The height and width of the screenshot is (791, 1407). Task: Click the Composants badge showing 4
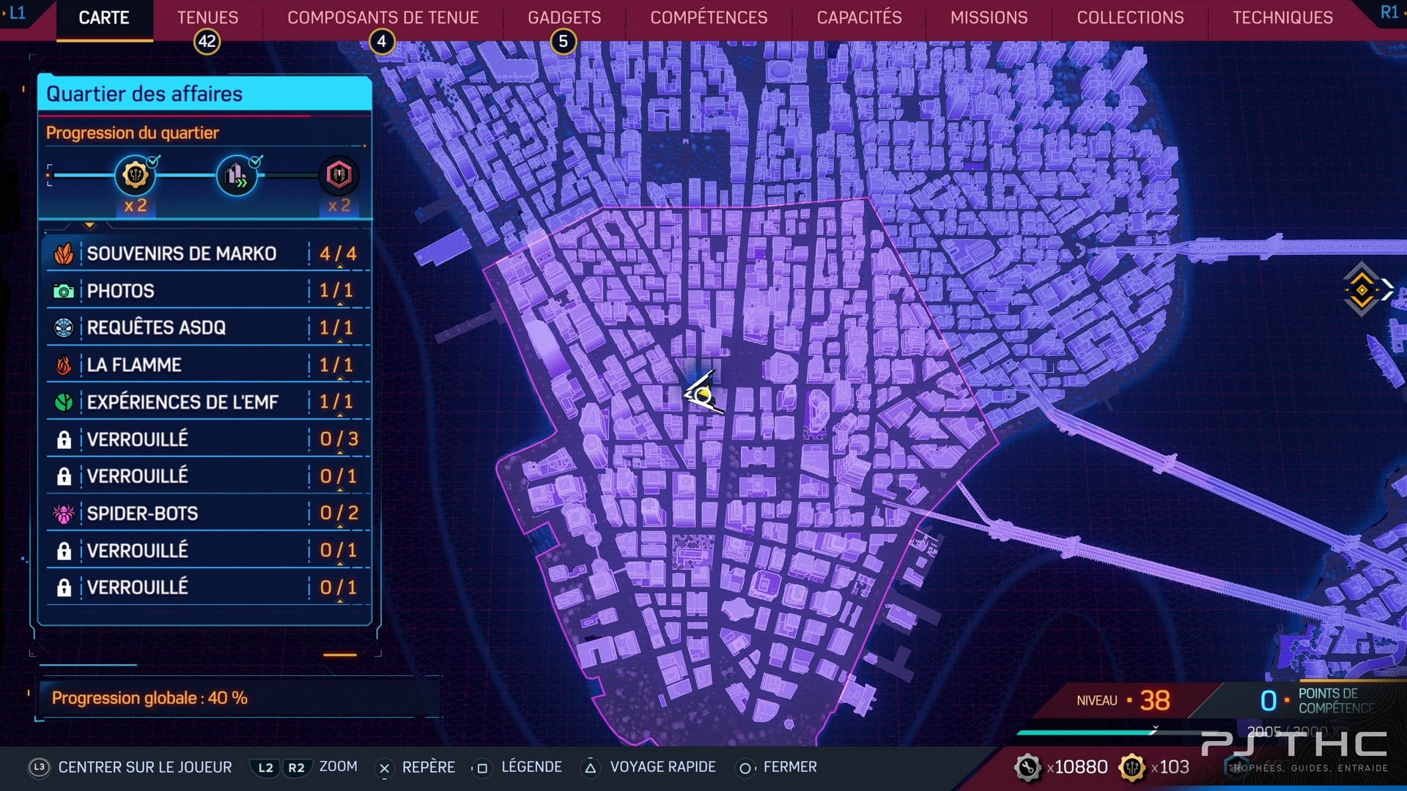coord(381,42)
